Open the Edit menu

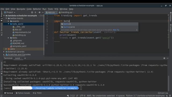tap(7, 9)
